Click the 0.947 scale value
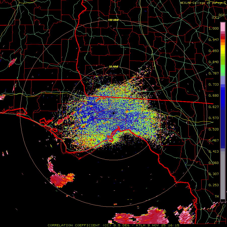The image size is (227, 227). click(214, 40)
